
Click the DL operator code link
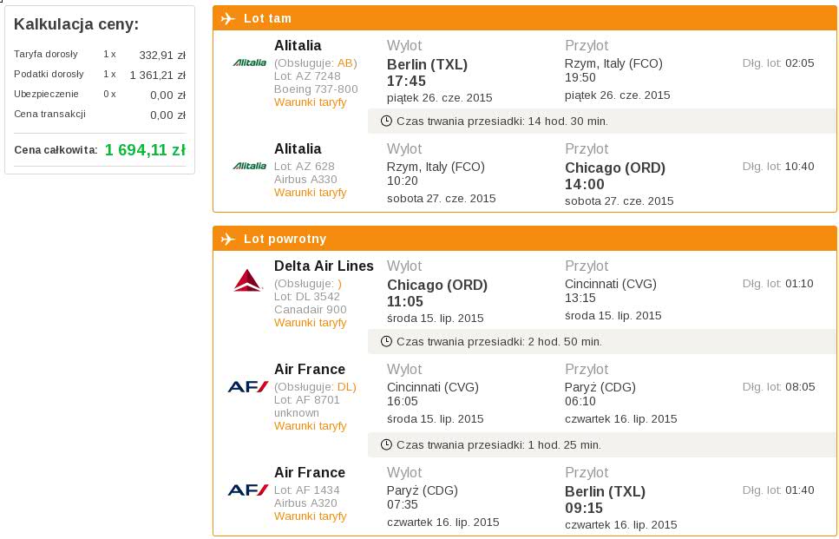click(344, 387)
